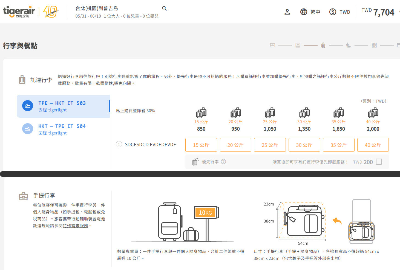Go to add-ons grid step icon
Screen dimensions: 400x270
pos(374,45)
